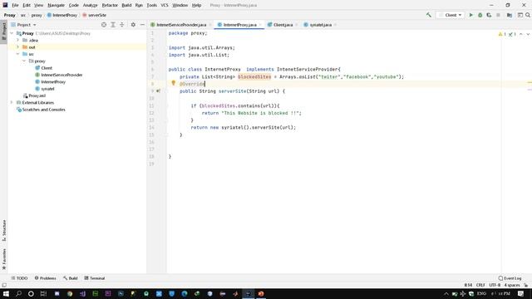Open the Client run configuration dropdown
This screenshot has height=299, width=532.
pyautogui.click(x=451, y=15)
